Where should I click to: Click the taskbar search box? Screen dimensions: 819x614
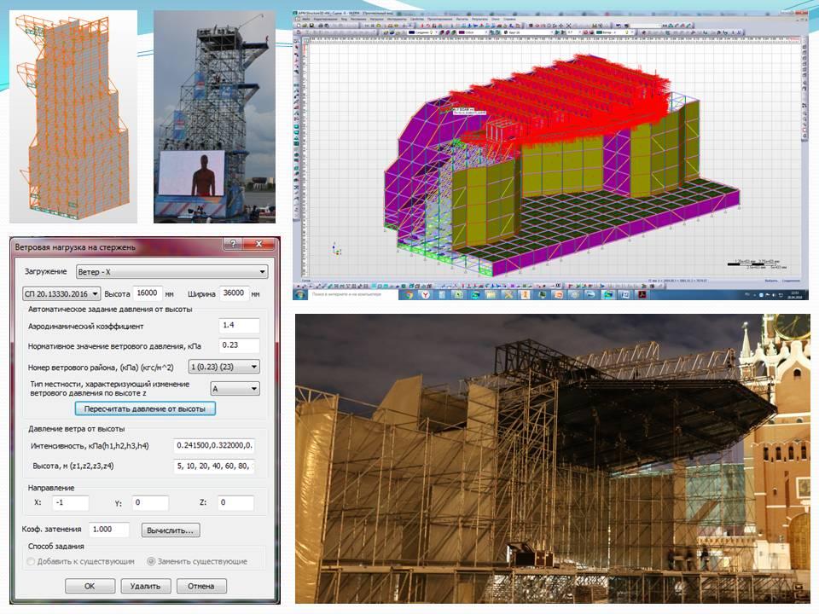pyautogui.click(x=346, y=295)
